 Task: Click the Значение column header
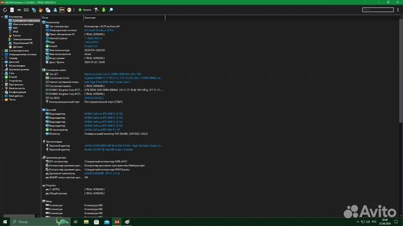point(124,18)
